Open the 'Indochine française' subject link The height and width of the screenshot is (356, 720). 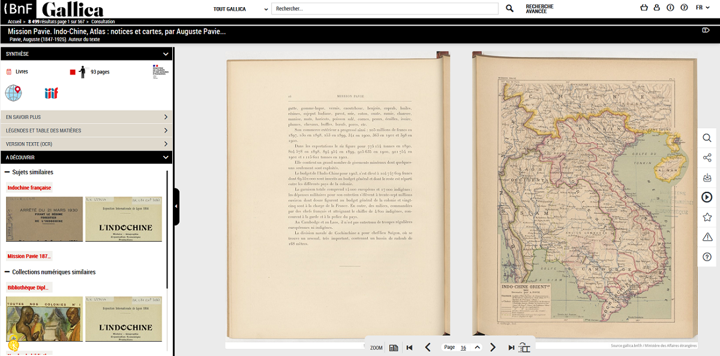click(x=29, y=188)
